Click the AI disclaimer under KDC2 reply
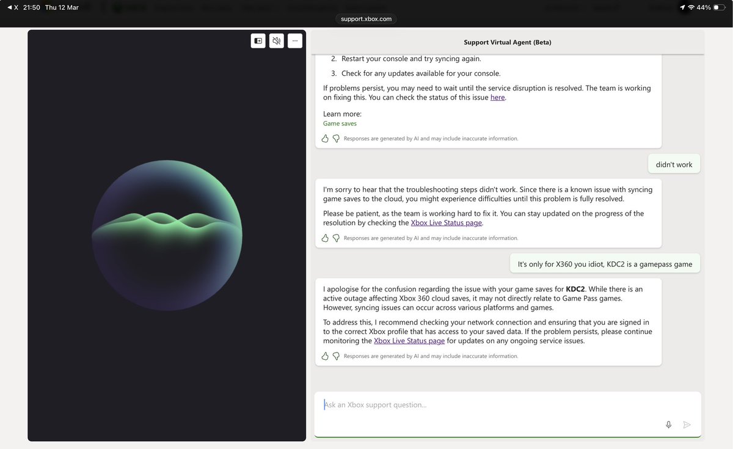The width and height of the screenshot is (733, 449). 431,356
